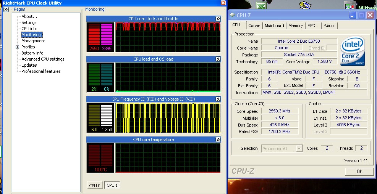The image size is (377, 194).
Task: Select the Monitoring page
Action: (31, 35)
